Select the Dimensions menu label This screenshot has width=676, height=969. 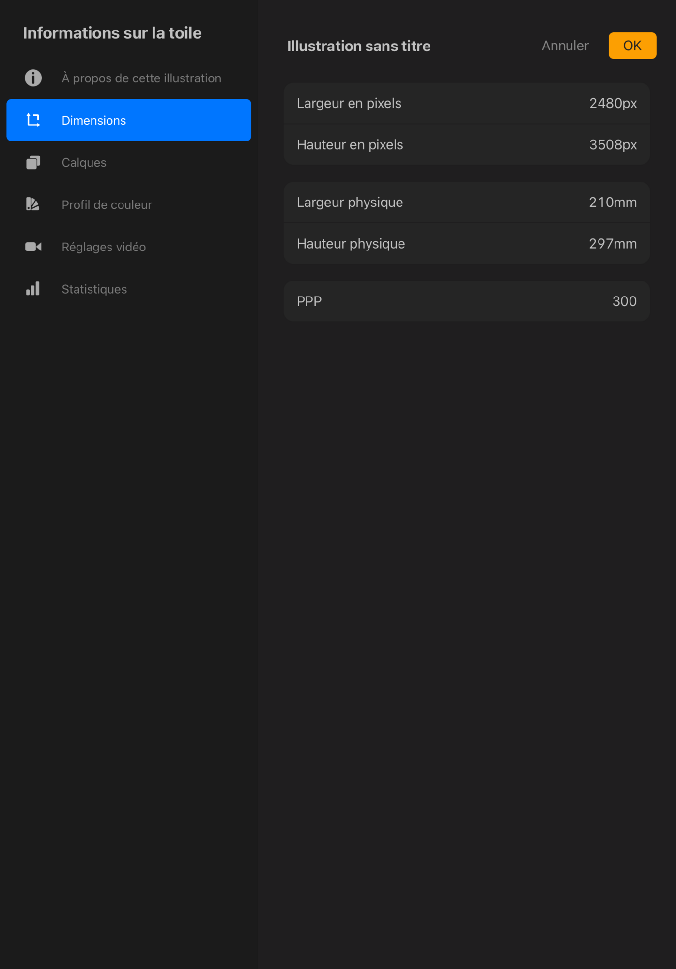pyautogui.click(x=93, y=120)
